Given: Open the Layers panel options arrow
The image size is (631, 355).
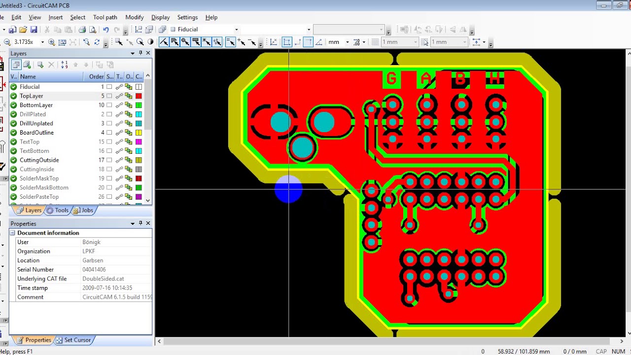Looking at the screenshot, I should [x=132, y=53].
